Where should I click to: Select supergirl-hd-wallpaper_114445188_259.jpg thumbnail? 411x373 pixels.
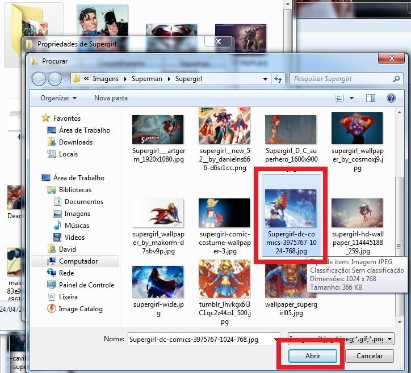tap(357, 213)
